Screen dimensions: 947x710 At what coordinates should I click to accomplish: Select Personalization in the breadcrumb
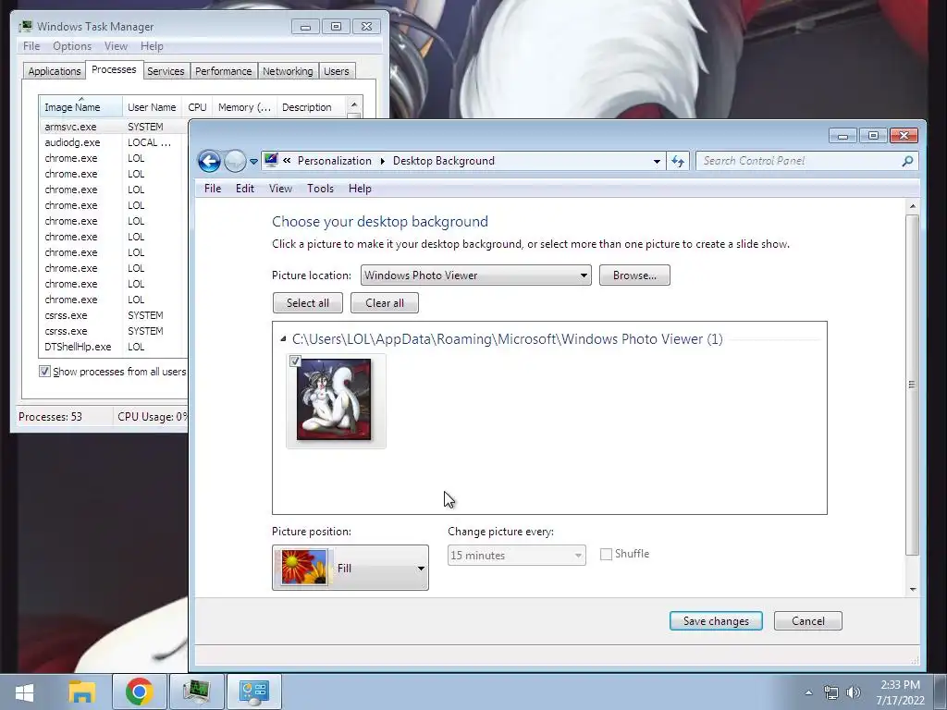335,161
